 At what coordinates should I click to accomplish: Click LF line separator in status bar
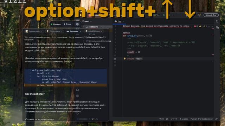(167, 119)
